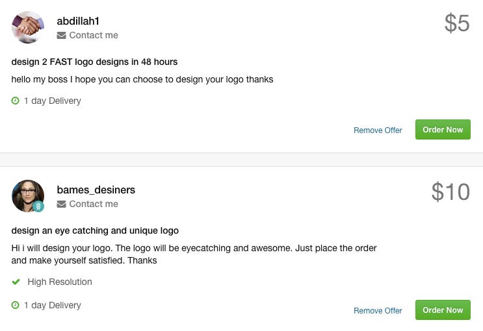The width and height of the screenshot is (483, 331).
Task: Open bames_desiners' profile photo
Action: [28, 196]
